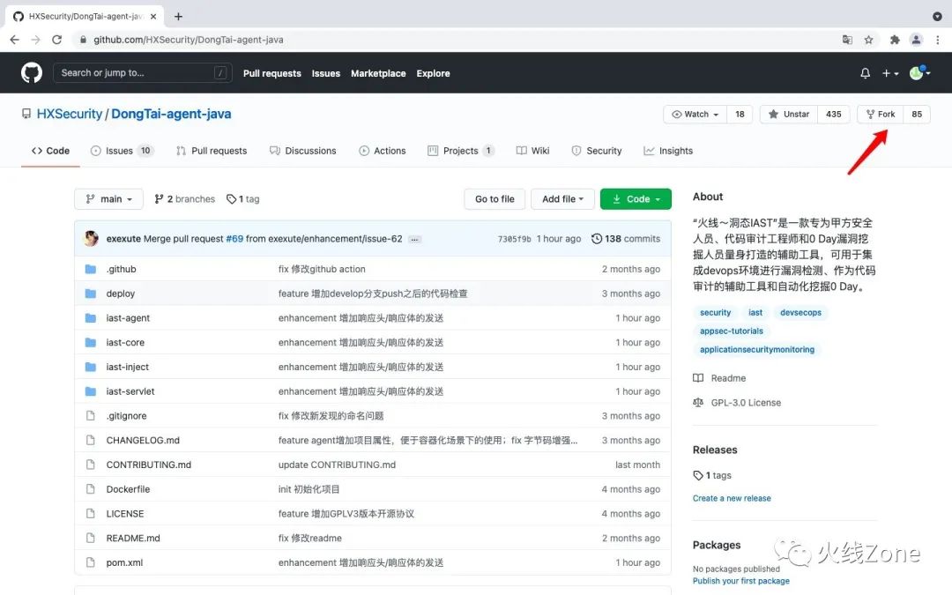This screenshot has width=952, height=595.
Task: Open the main branch selector
Action: [108, 199]
